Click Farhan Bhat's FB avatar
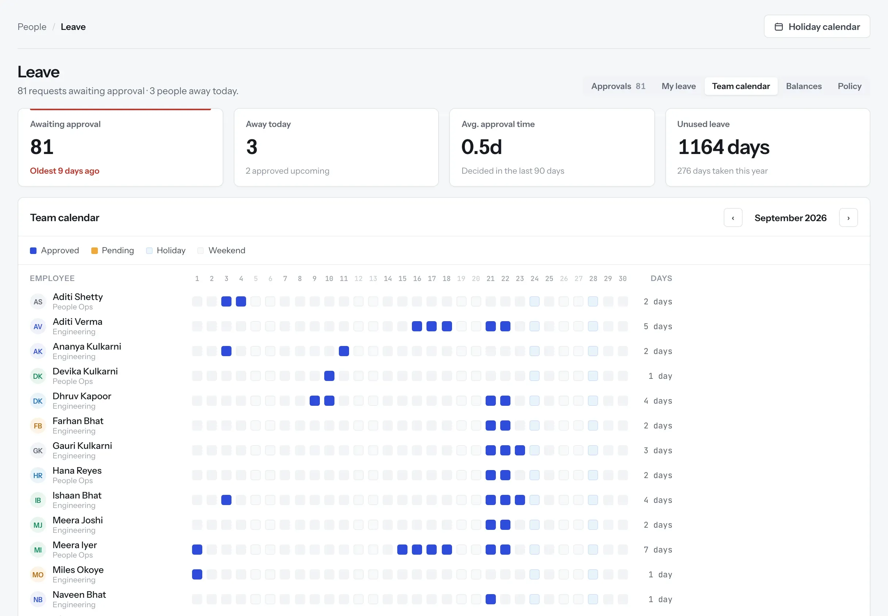Screen dimensions: 888x616 coord(38,426)
